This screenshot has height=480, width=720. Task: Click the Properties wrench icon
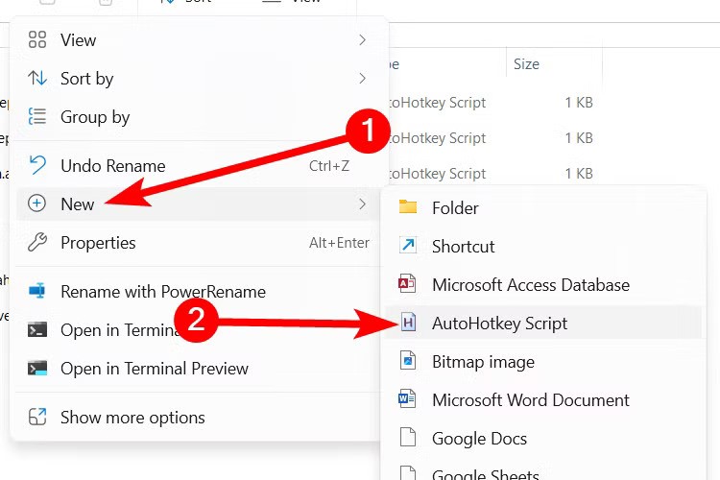(x=37, y=242)
